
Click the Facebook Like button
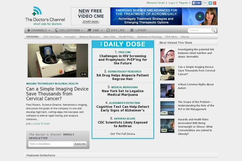coord(197,3)
